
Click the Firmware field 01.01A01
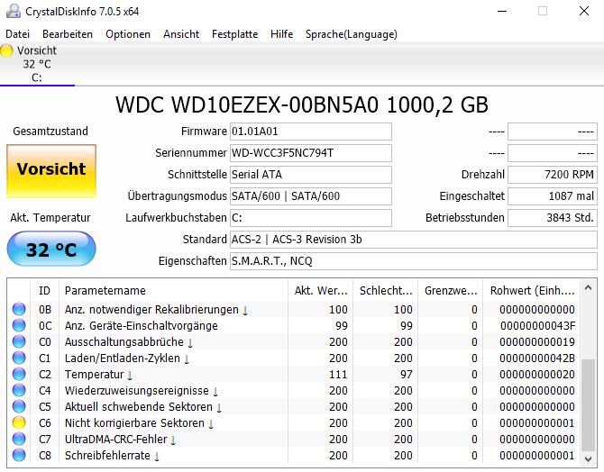point(311,132)
